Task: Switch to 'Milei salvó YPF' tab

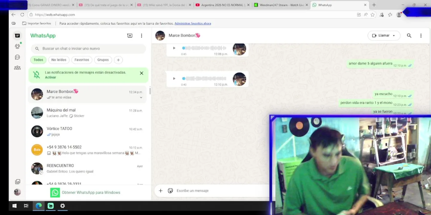Action: (x=164, y=5)
